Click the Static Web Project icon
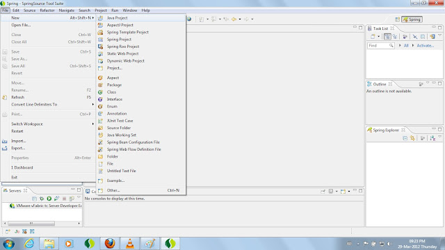The height and width of the screenshot is (250, 445). [x=100, y=53]
